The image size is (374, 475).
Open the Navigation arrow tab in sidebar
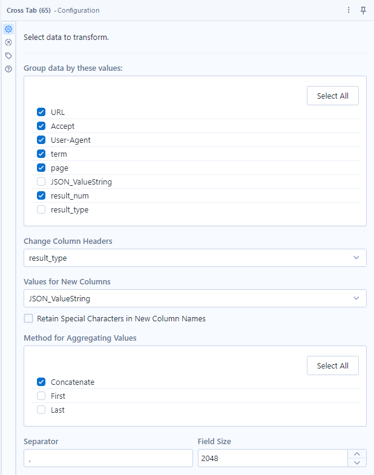point(8,42)
